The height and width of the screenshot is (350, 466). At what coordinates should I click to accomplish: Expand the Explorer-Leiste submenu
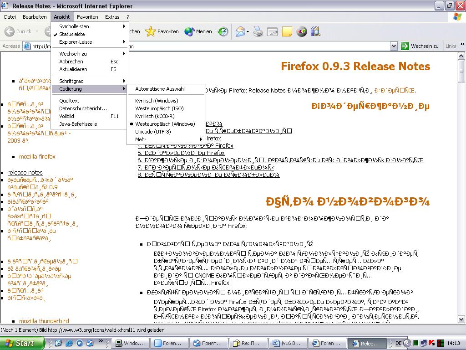tap(90, 42)
